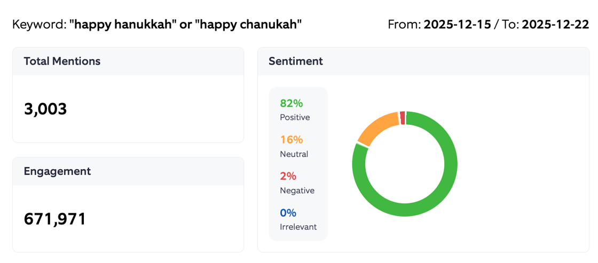Click the Engagement card header
Screen dimensions: 598x263
(x=57, y=171)
